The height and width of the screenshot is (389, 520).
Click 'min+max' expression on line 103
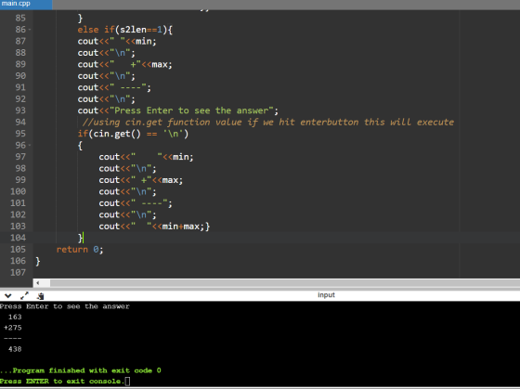pyautogui.click(x=181, y=227)
